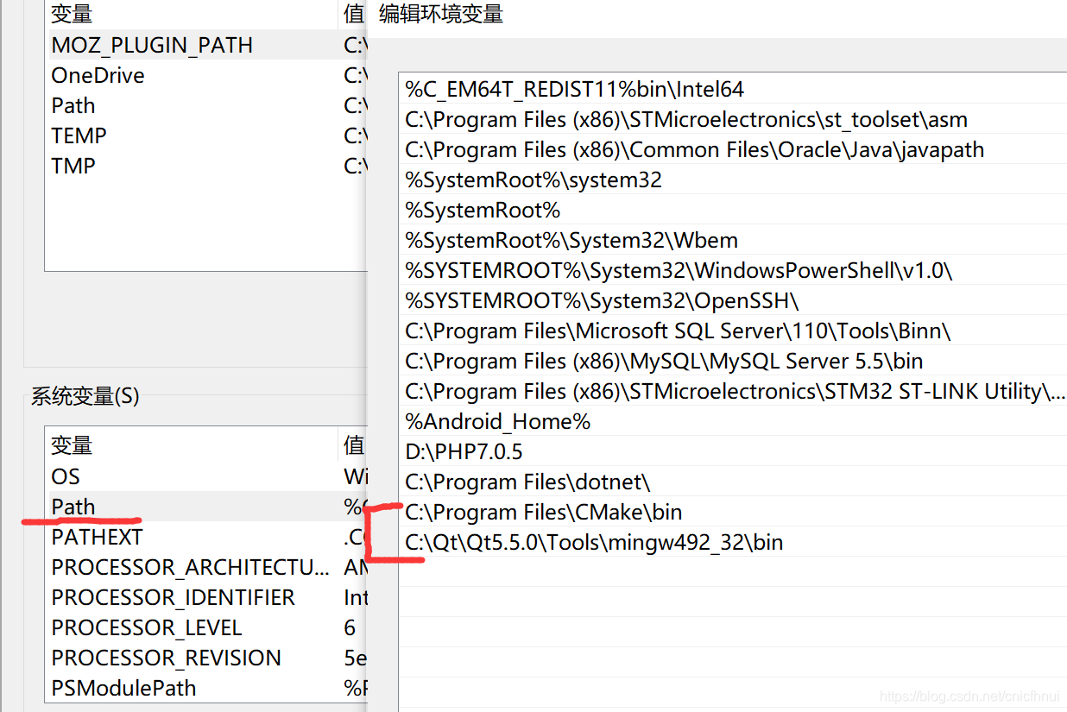This screenshot has height=712, width=1067.
Task: Select the plain %SystemRoot% entry
Action: point(734,210)
